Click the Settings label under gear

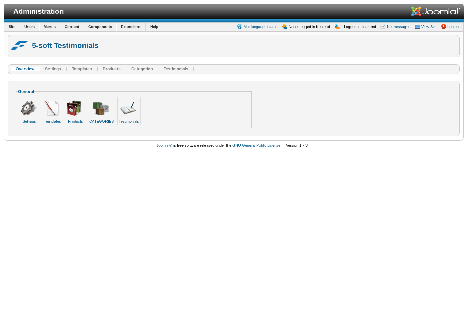[x=29, y=121]
